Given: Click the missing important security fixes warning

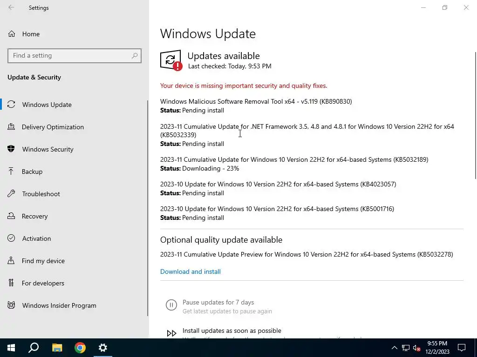Looking at the screenshot, I should [x=244, y=86].
